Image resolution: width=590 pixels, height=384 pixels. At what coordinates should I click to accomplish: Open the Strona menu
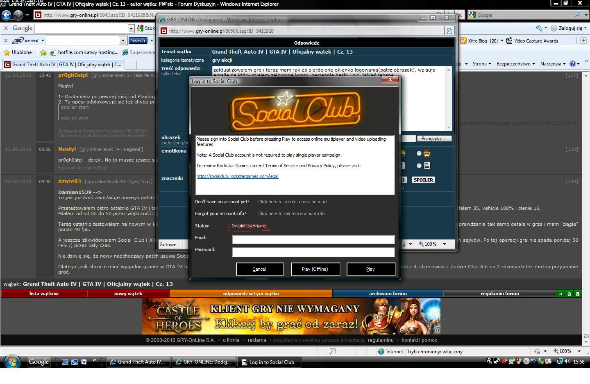[482, 64]
